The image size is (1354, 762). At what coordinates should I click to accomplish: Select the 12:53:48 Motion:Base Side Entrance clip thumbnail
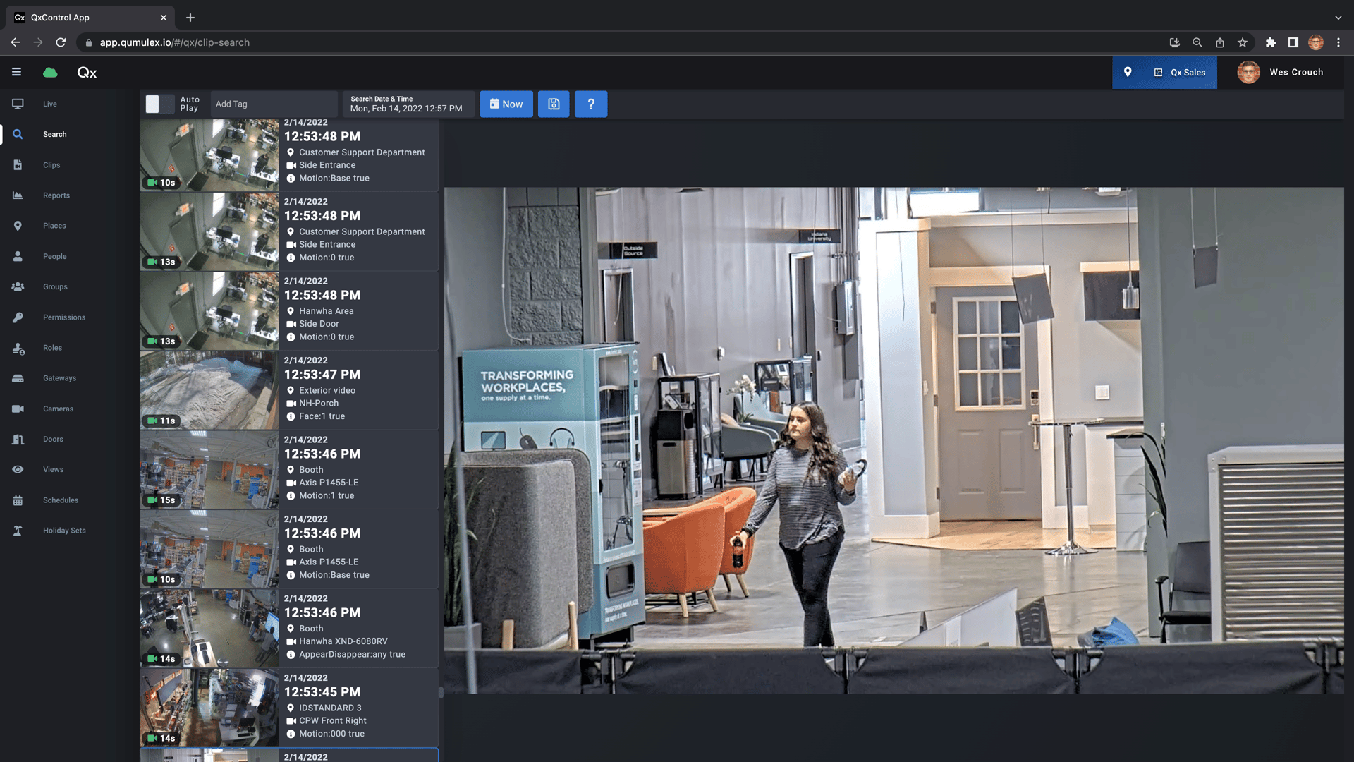(209, 155)
